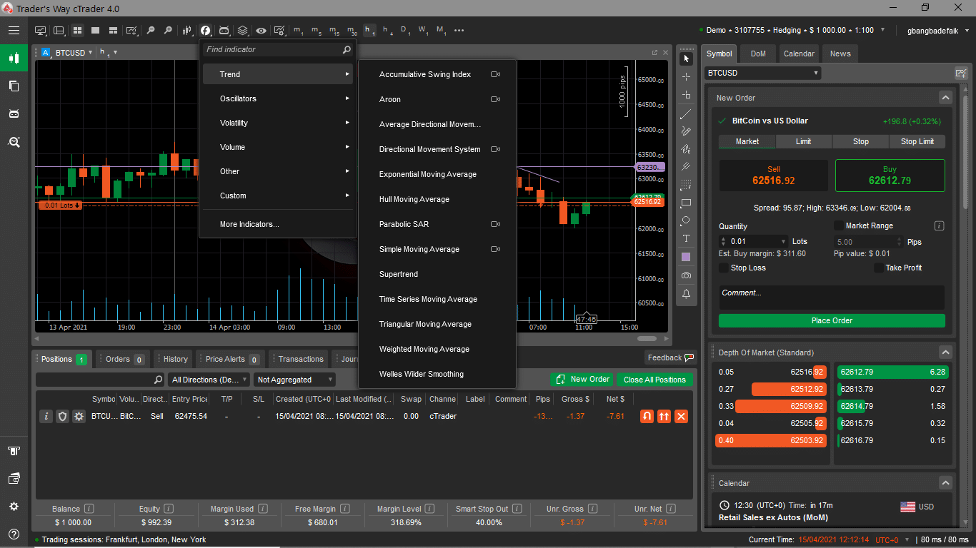The width and height of the screenshot is (976, 548).
Task: Click the Sell 62516.92 button
Action: pos(773,176)
